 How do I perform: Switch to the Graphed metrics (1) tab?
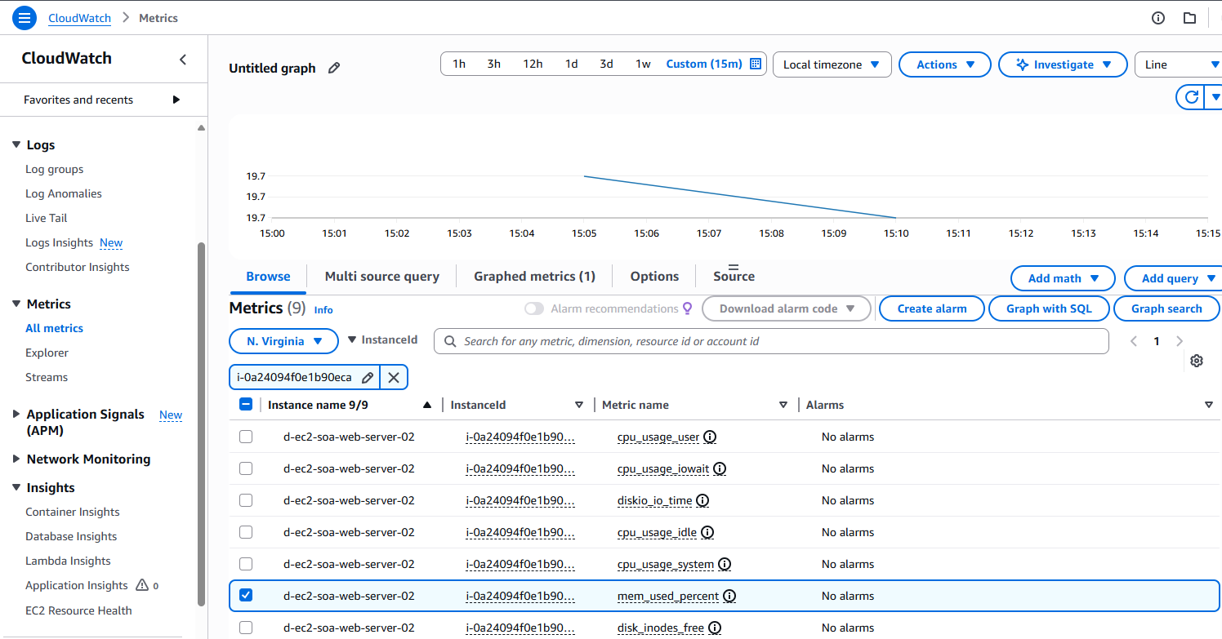534,277
